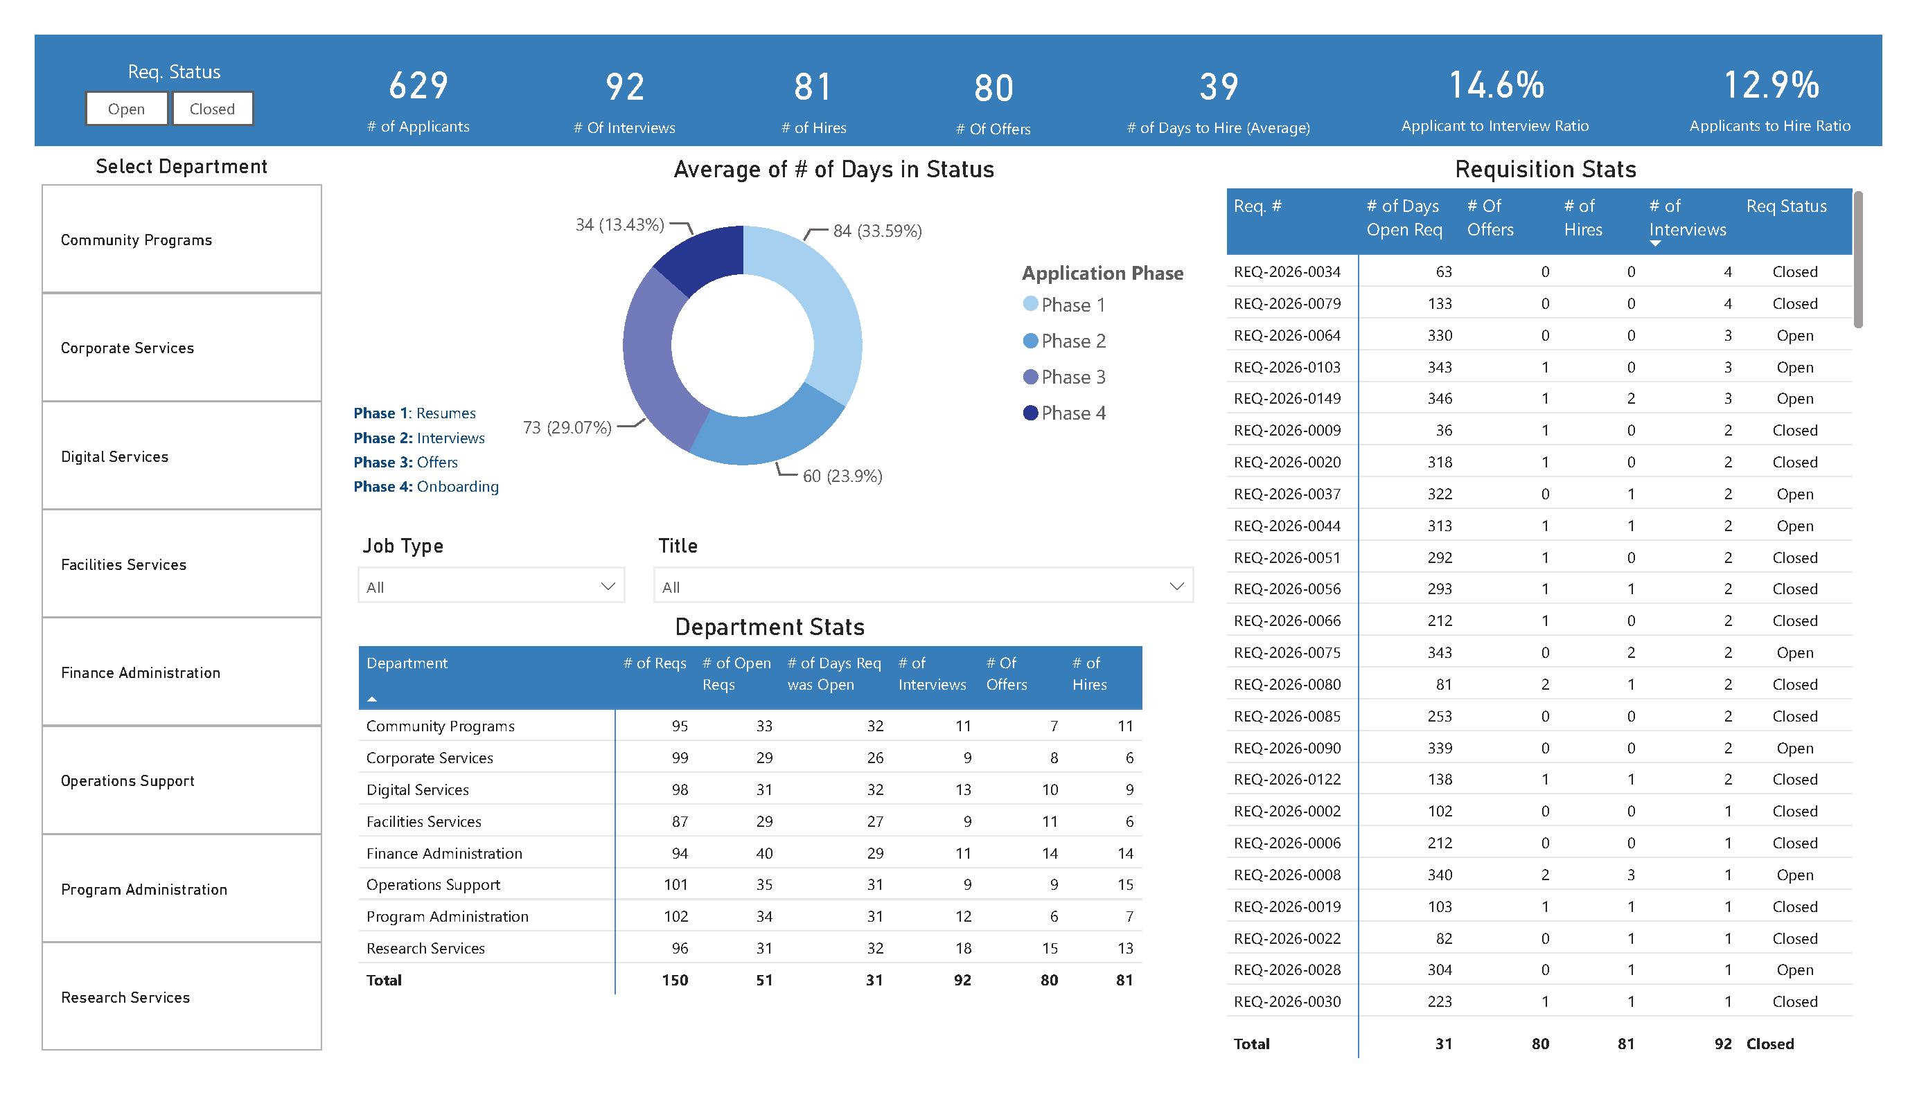Sort by # of Days Open Req header

coord(1404,217)
